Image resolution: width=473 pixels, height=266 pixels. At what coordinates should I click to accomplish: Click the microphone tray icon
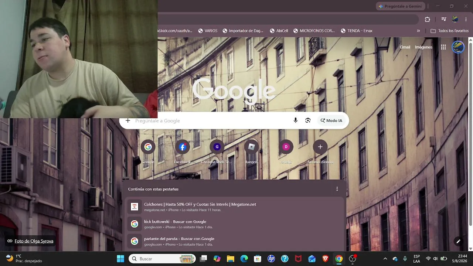(x=405, y=259)
